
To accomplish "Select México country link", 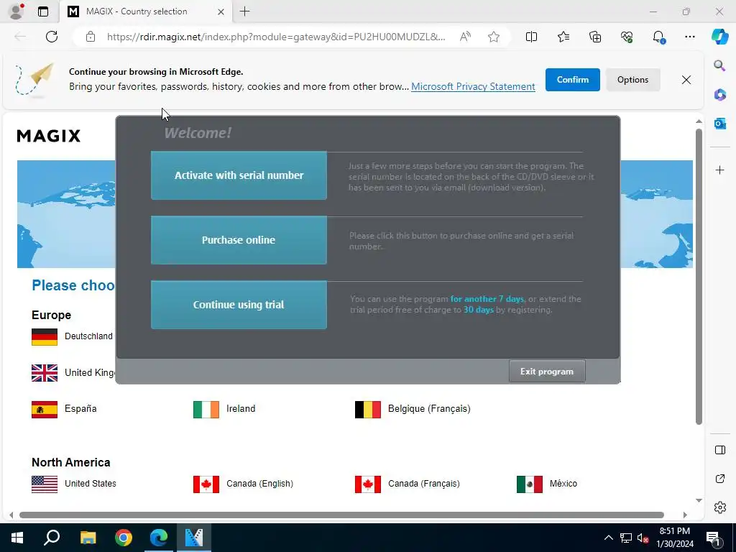I will pos(563,484).
